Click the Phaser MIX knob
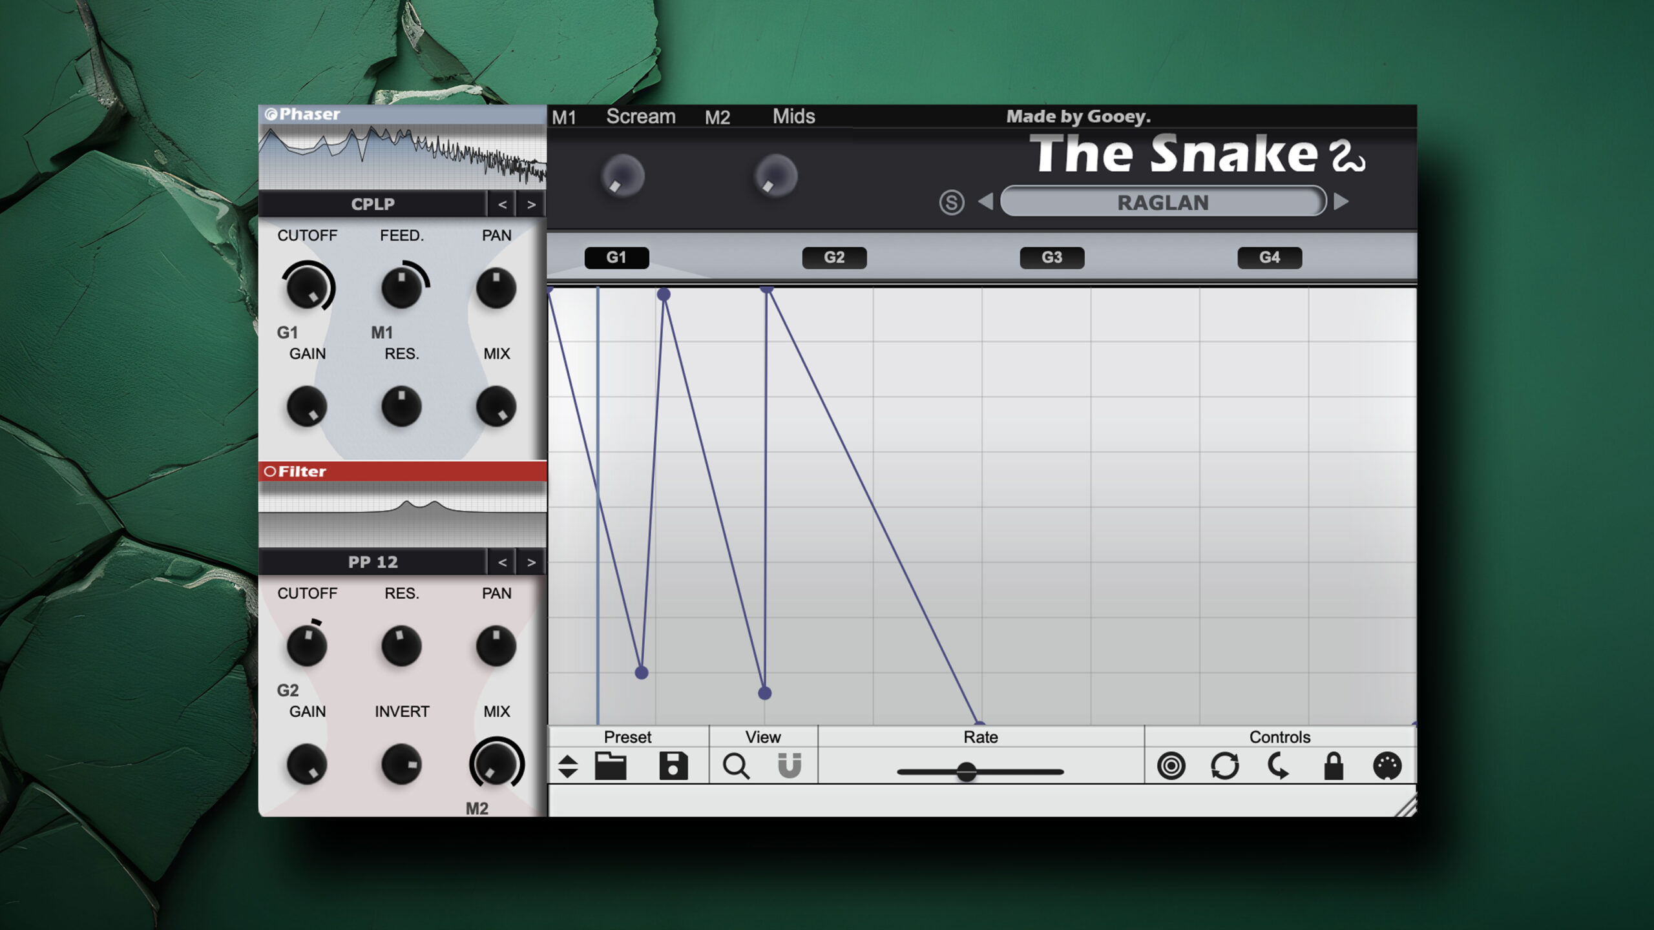This screenshot has height=930, width=1654. 496,406
